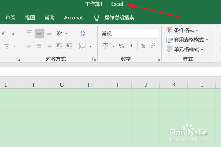Open the 审阅 ribbon tab
The height and width of the screenshot is (147, 221).
click(11, 18)
